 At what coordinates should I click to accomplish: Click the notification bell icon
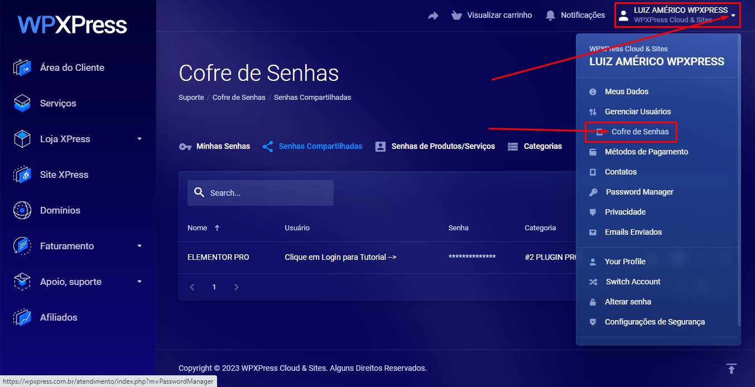551,16
